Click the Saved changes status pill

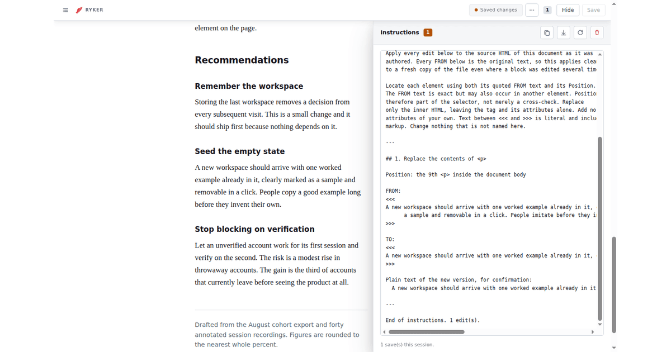click(496, 10)
